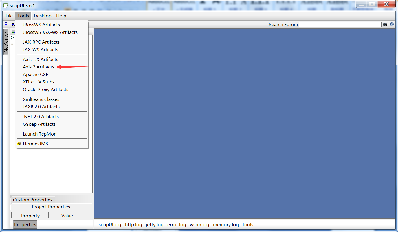
Task: Click the Property column header
Action: (x=30, y=215)
